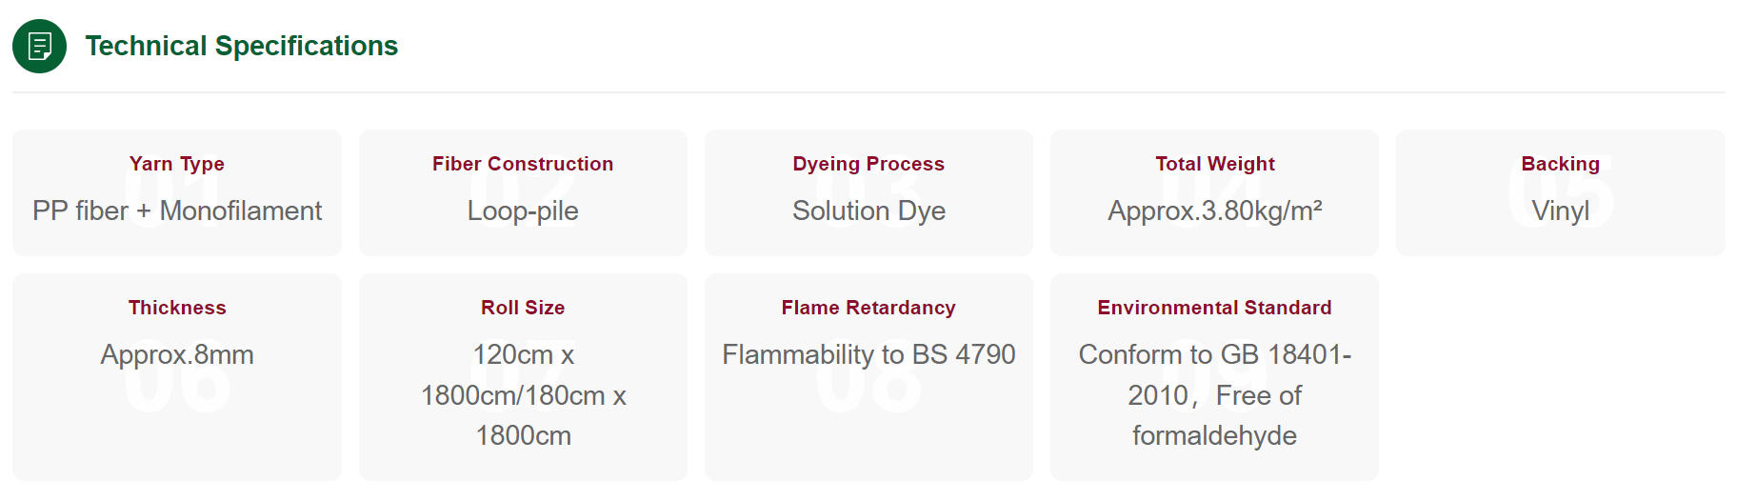Viewport: 1737px width, 501px height.
Task: Select the Technical Specifications heading
Action: (242, 46)
